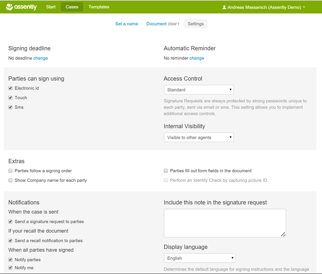Viewport: 322px width, 274px height.
Task: Open the user account menu
Action: [264, 7]
